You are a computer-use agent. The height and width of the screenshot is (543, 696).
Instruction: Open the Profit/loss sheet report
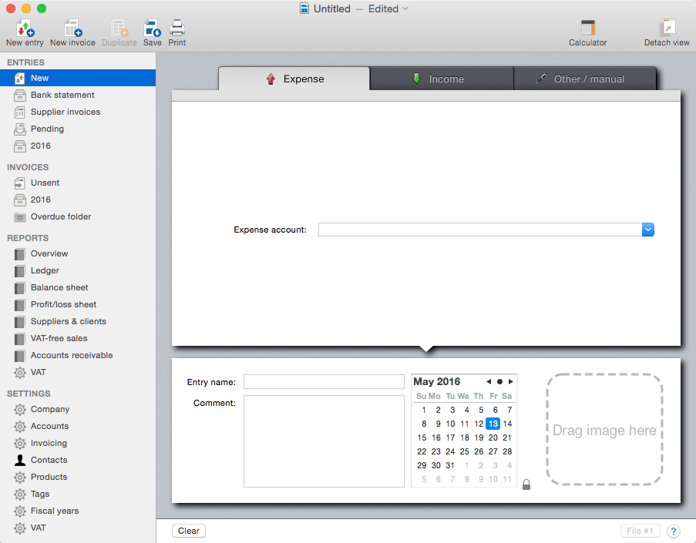[x=78, y=304]
